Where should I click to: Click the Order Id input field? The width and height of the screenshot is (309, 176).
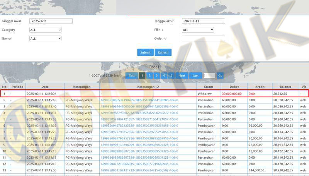click(204, 39)
